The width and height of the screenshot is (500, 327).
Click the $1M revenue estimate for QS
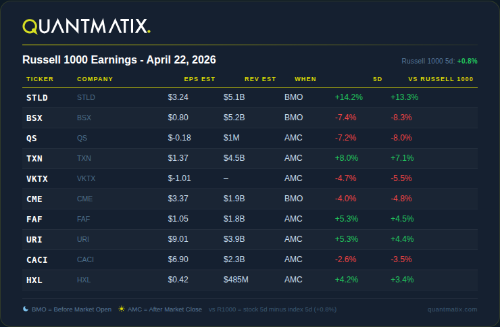(x=232, y=138)
